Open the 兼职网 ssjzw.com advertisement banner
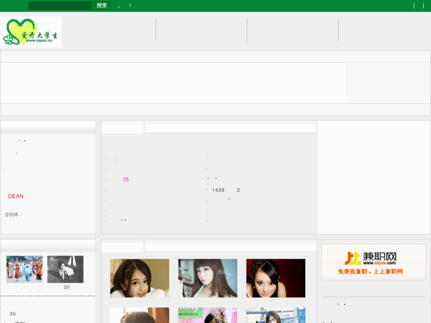431x323 pixels. [x=373, y=262]
